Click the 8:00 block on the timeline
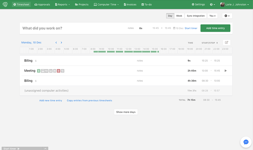Screen dimensions: 253x150 (x=96, y=52)
